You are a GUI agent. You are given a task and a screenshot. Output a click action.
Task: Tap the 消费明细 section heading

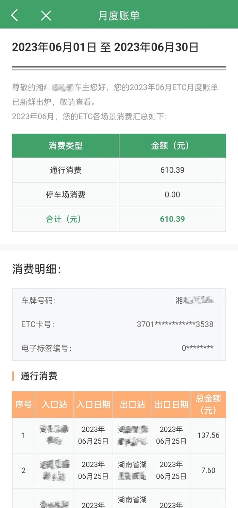[x=37, y=269]
